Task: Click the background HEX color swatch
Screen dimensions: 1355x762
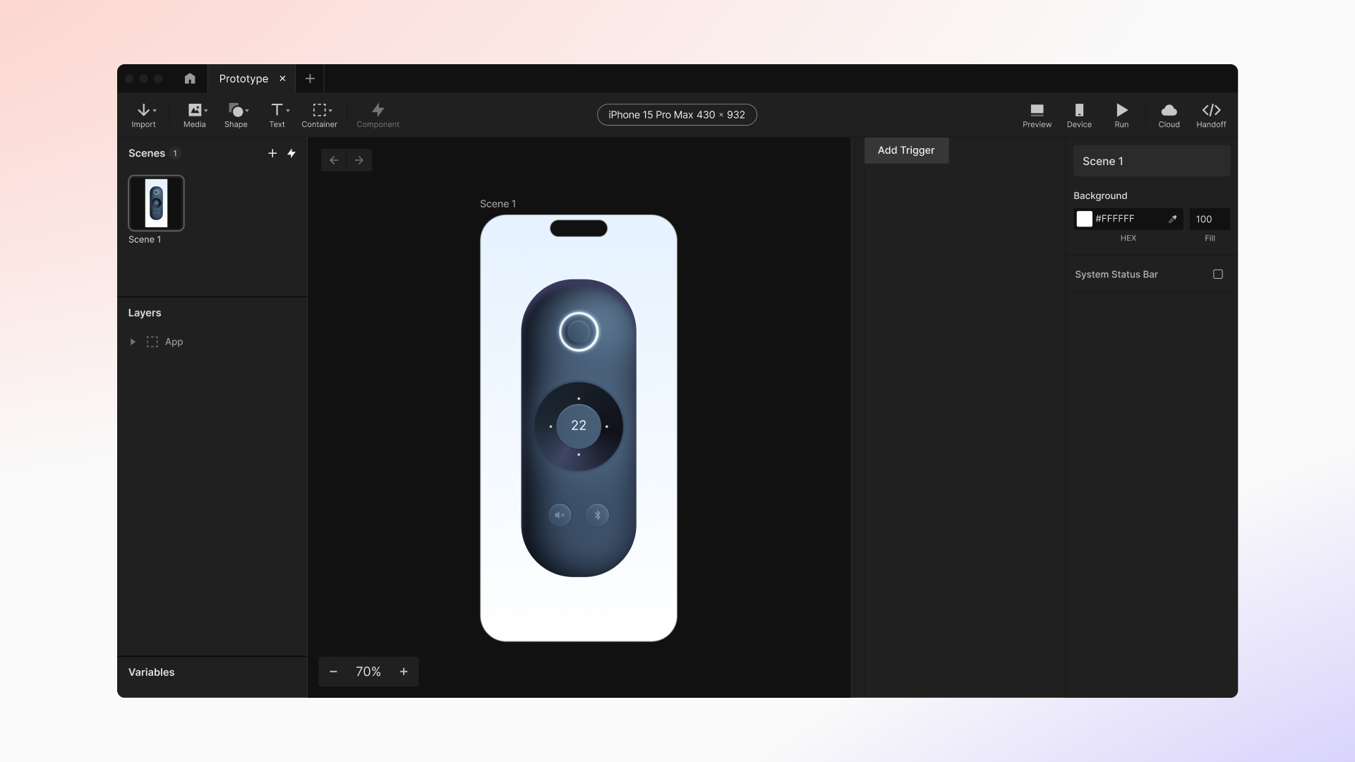Action: tap(1084, 219)
